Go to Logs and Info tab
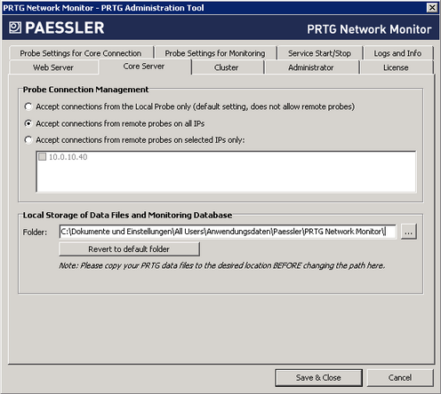441x394 pixels. pyautogui.click(x=397, y=53)
